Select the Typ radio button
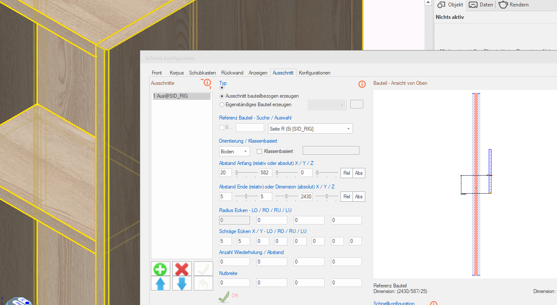The width and height of the screenshot is (557, 305). [x=222, y=88]
